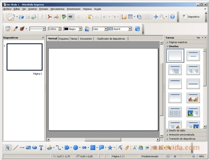Select the Callouts speech bubble tool
Image resolution: width=209 pixels, height=160 pixels.
coord(101,148)
